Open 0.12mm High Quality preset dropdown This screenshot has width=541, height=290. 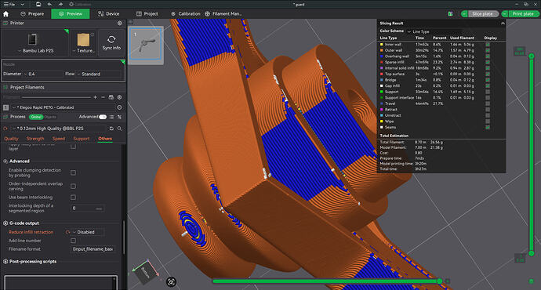59,129
